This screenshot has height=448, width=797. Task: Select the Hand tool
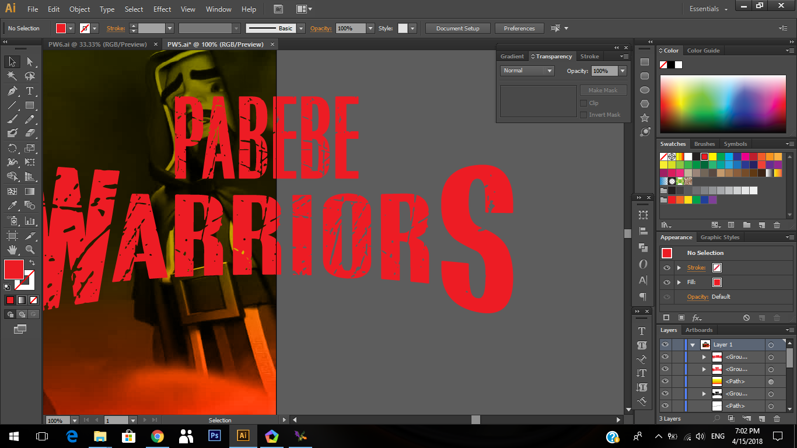(12, 250)
